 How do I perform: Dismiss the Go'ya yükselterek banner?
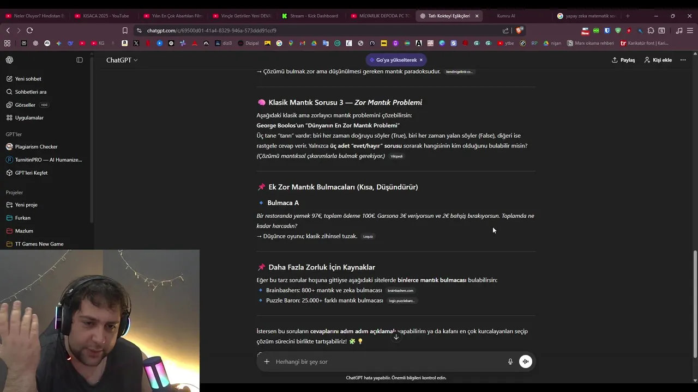421,60
